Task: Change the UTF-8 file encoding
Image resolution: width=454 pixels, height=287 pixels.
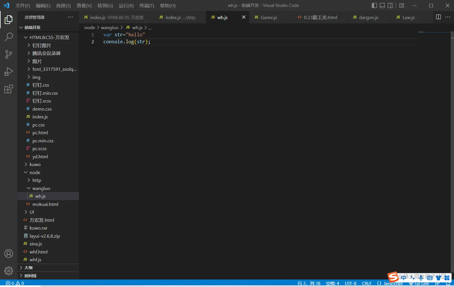Action: point(350,283)
